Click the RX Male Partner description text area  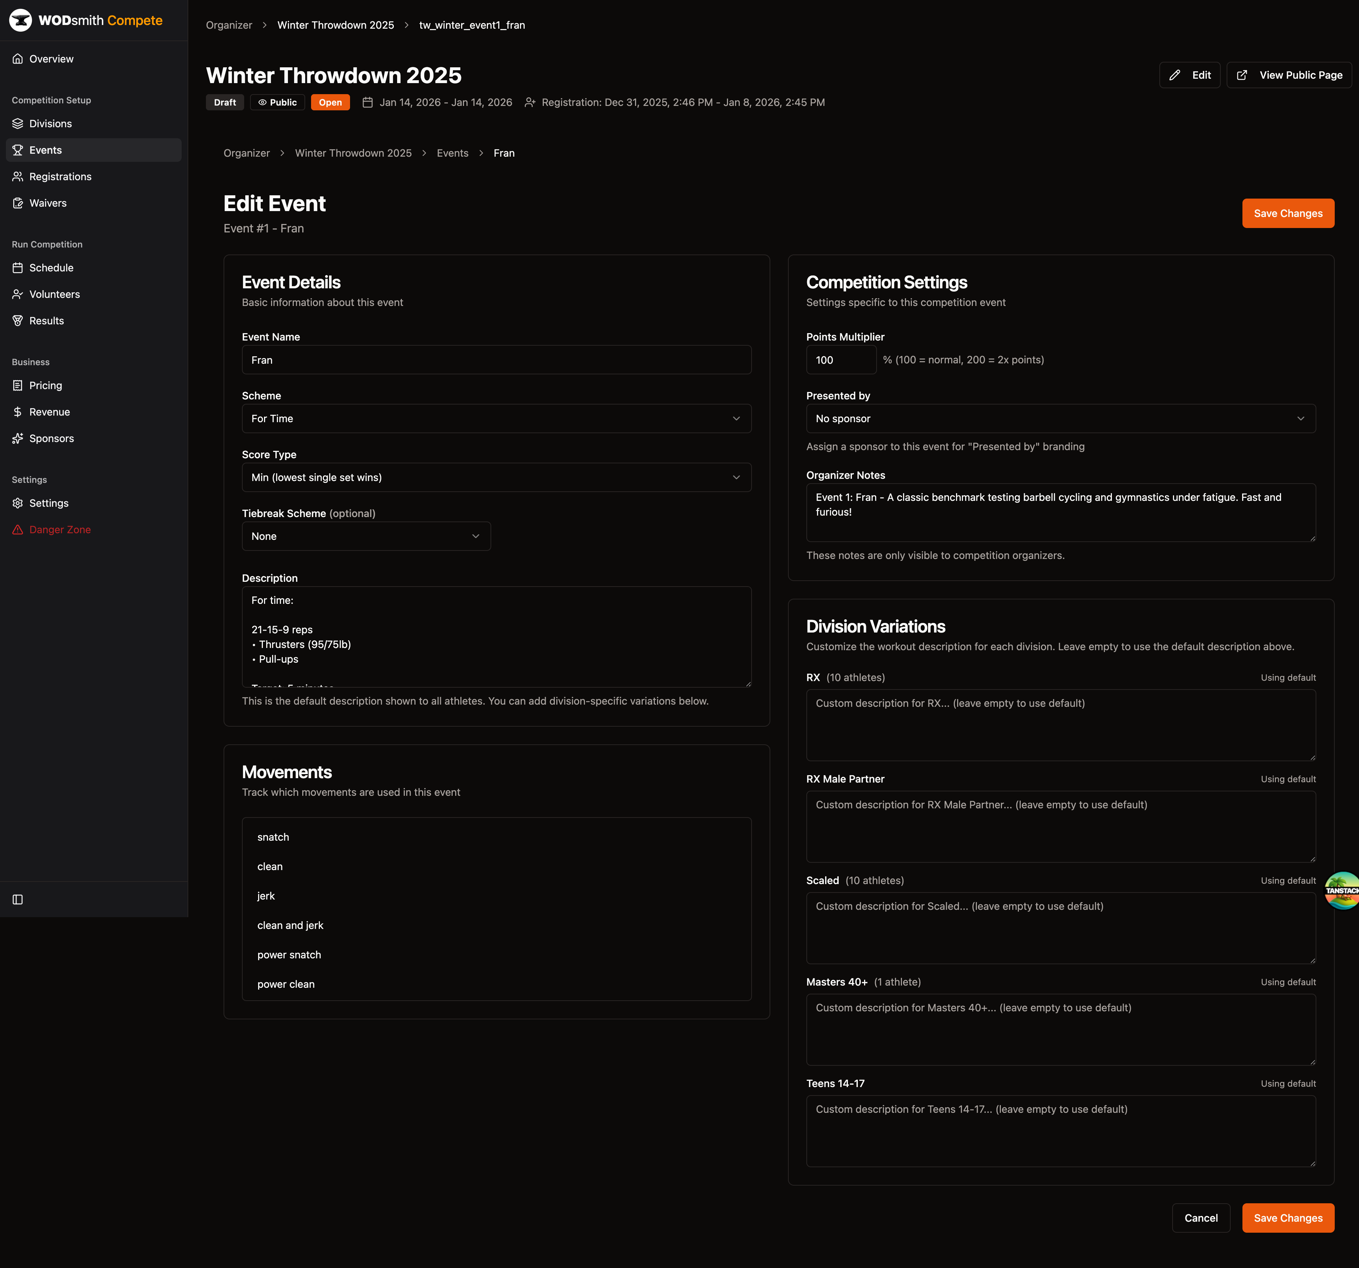pos(1060,826)
